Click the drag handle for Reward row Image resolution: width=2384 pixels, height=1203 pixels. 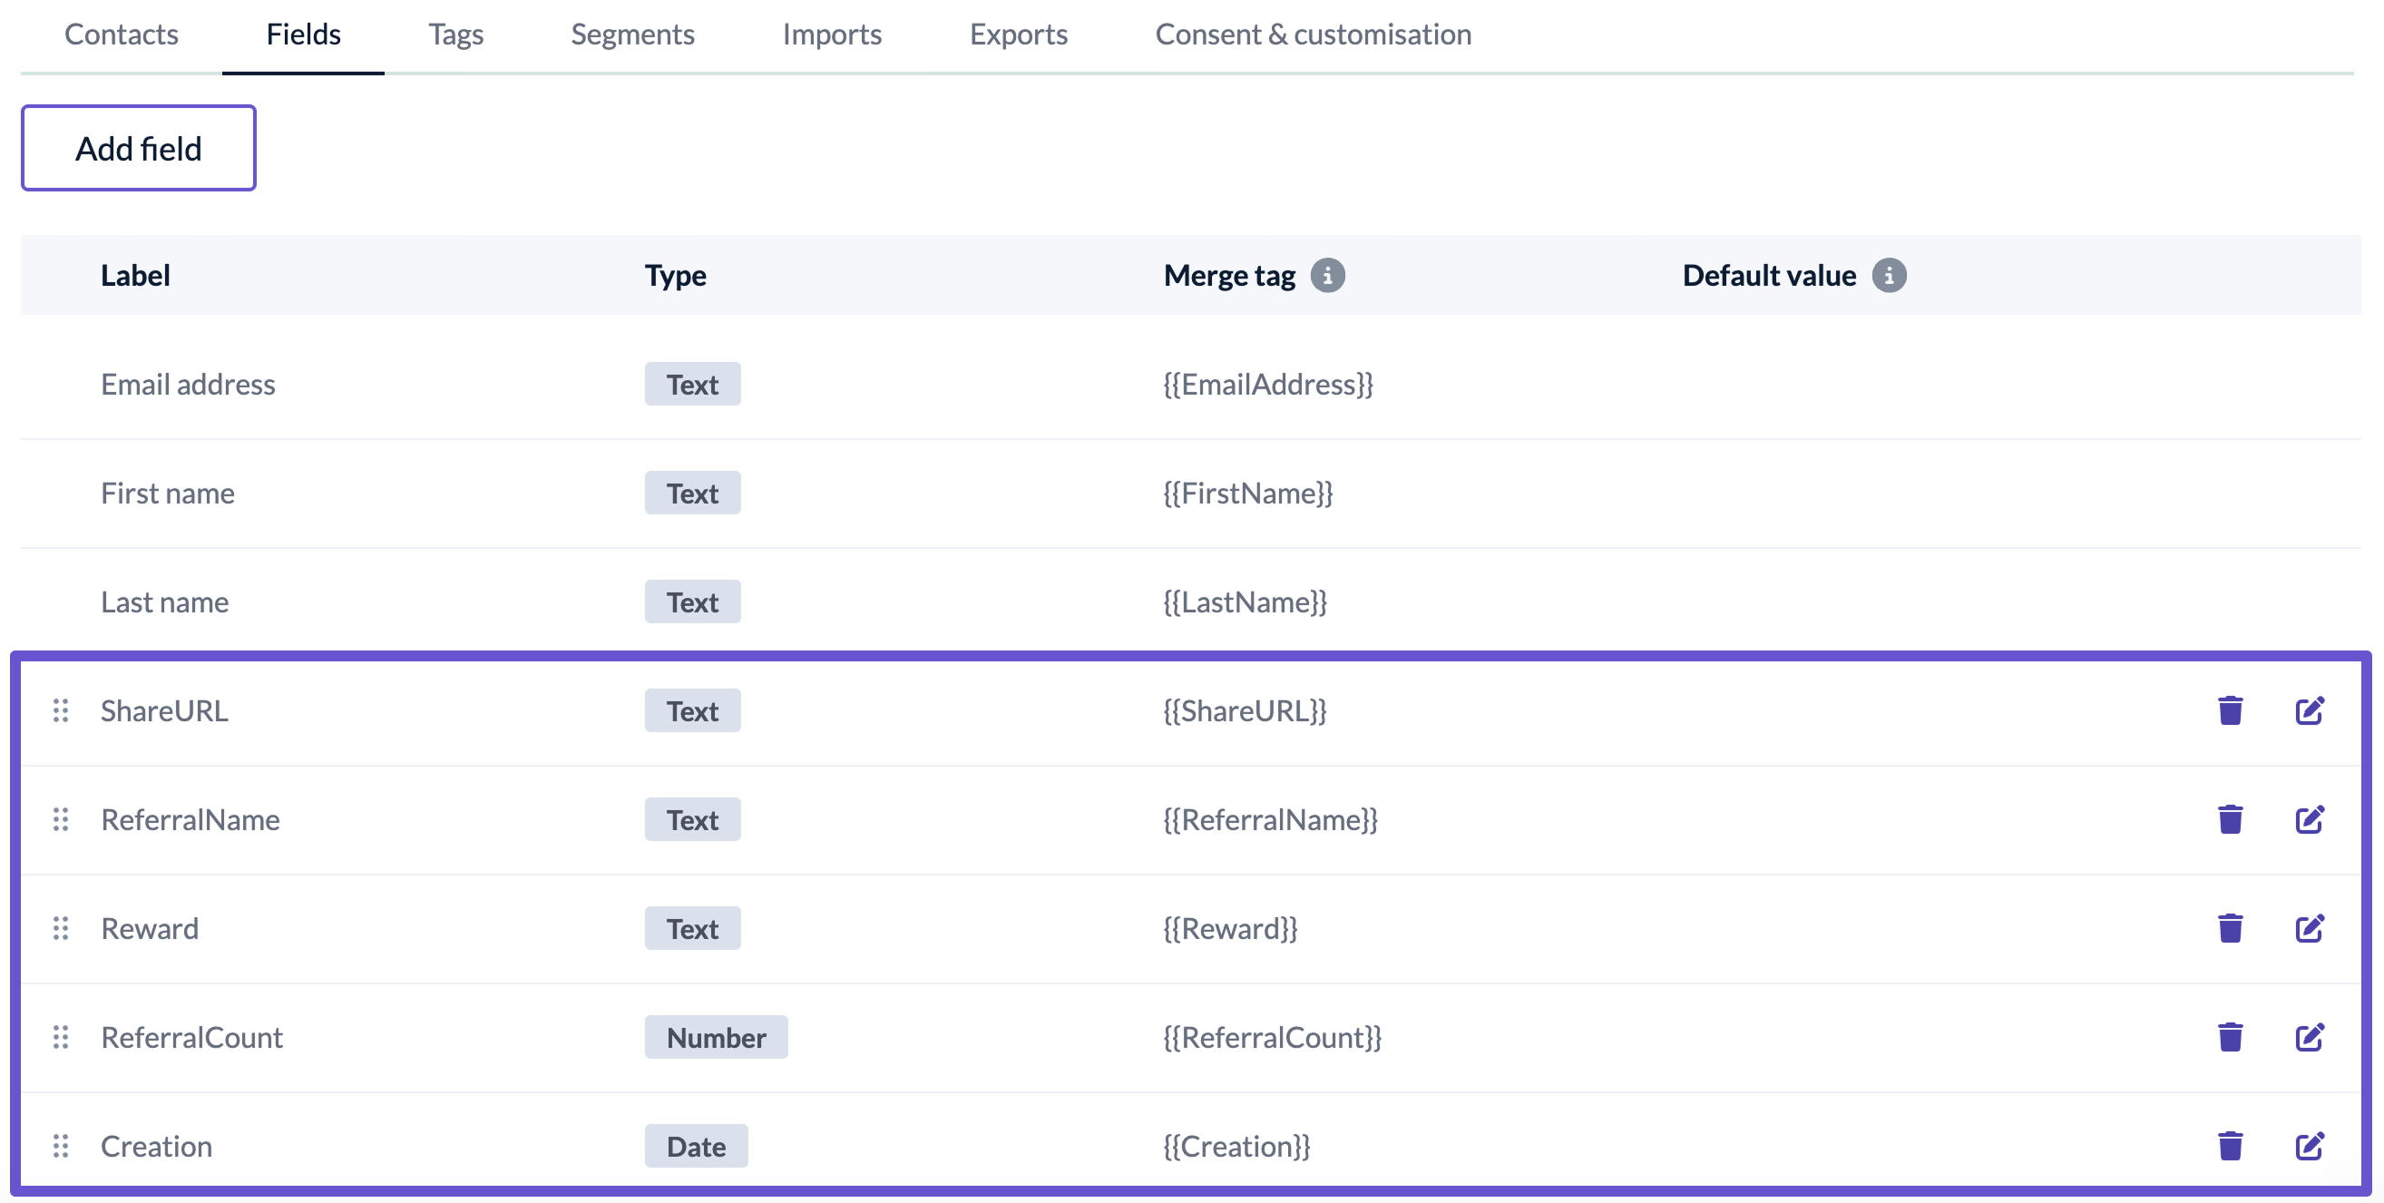tap(61, 928)
